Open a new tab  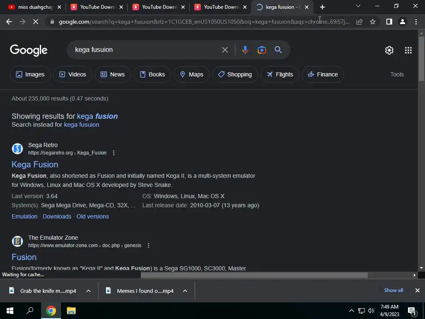(x=322, y=7)
